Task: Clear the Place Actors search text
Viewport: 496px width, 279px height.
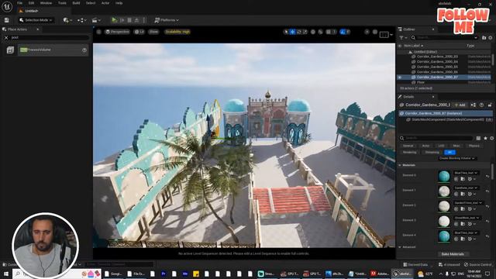Action: (x=6, y=38)
